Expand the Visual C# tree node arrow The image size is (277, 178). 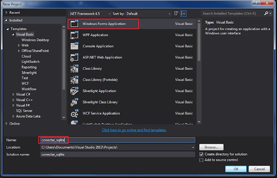click(13, 94)
